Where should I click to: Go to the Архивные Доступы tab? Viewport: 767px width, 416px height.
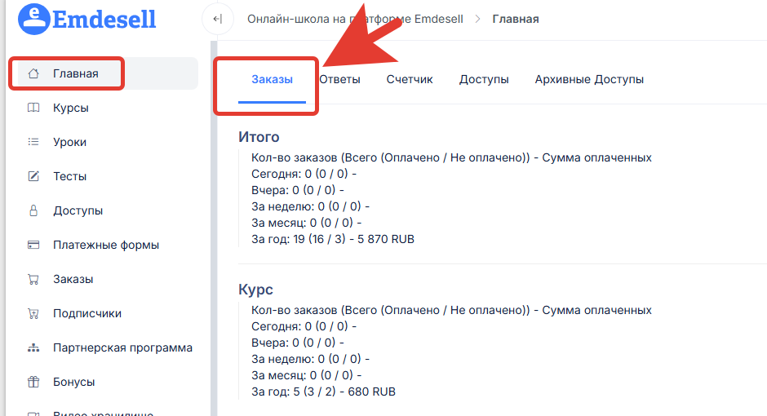click(589, 79)
